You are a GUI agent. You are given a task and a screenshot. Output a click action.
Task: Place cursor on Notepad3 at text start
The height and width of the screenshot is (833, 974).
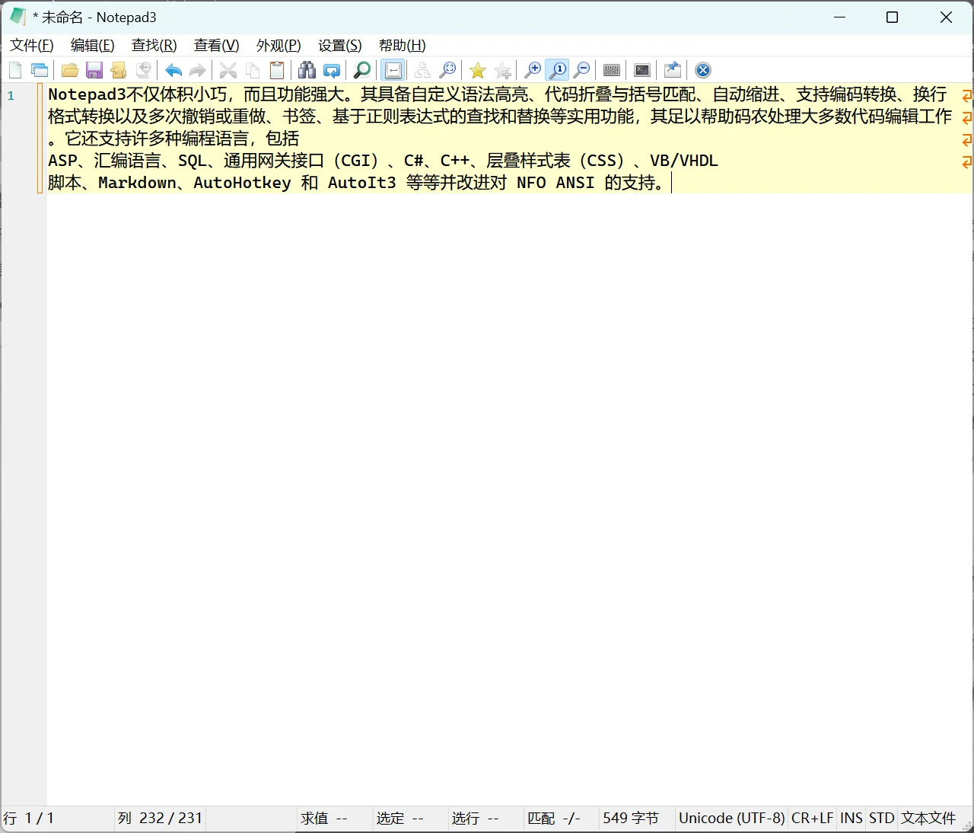pyautogui.click(x=87, y=94)
